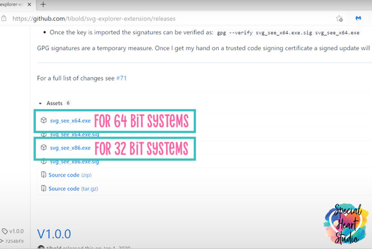
Task: Click the lock icon in address bar
Action: pos(4,18)
